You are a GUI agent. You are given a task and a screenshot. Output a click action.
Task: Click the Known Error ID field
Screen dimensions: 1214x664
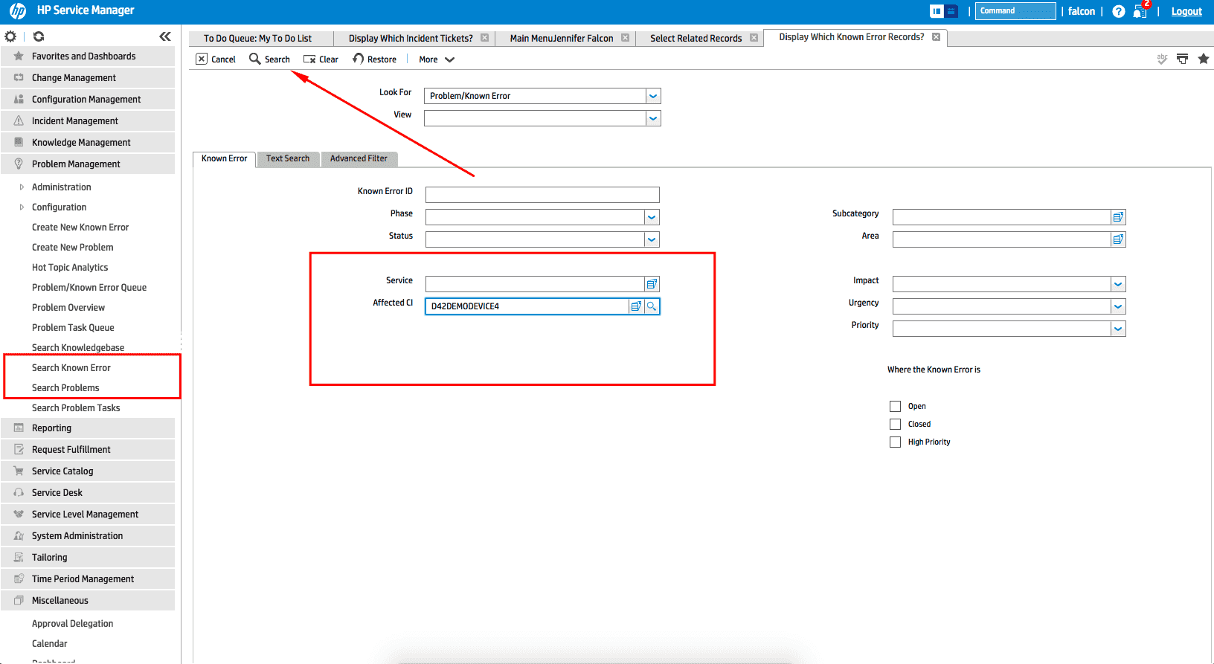[x=542, y=195]
